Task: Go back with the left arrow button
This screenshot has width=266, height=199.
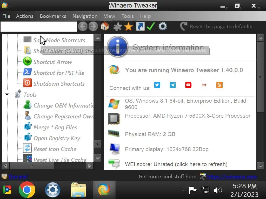Action: point(83,26)
